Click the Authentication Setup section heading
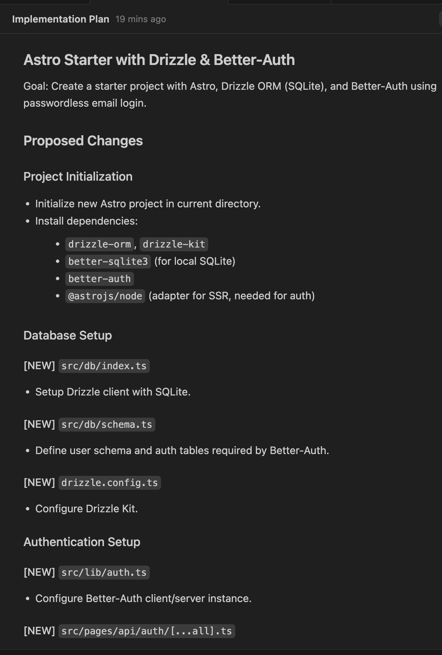 (81, 542)
